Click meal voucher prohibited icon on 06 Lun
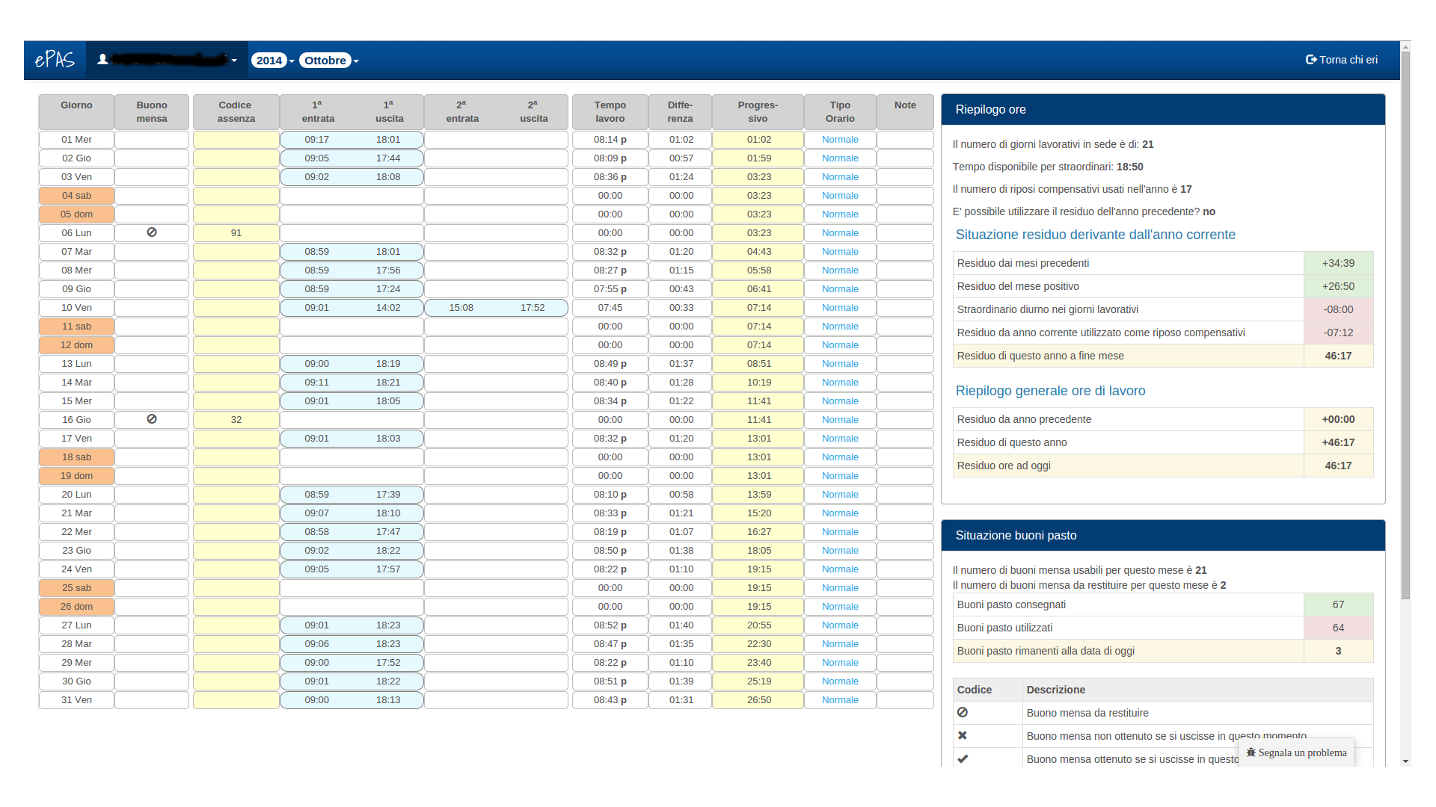Image resolution: width=1436 pixels, height=807 pixels. [152, 232]
